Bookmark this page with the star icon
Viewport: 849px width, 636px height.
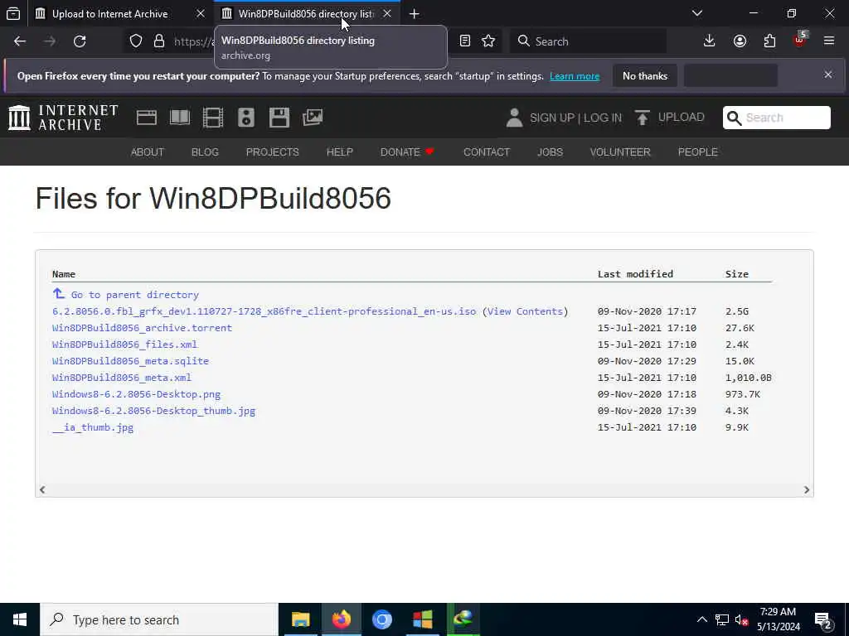(x=488, y=41)
